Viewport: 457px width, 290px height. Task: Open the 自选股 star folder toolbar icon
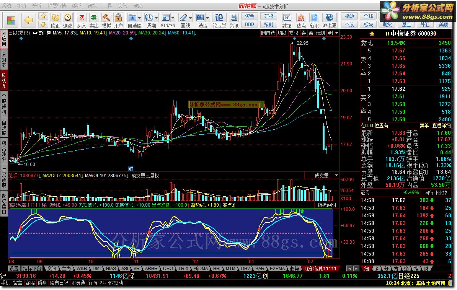tap(132, 18)
